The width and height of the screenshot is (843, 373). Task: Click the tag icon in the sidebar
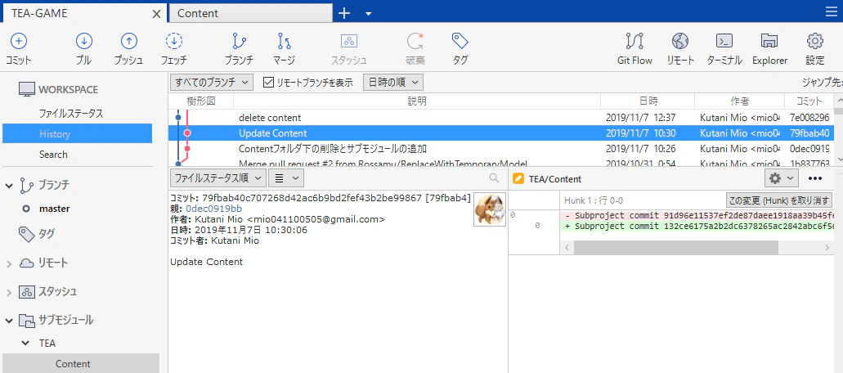pos(26,234)
